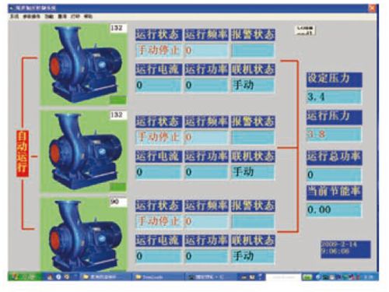Click the second pump's green indicator light
This screenshot has height=292, width=389.
click(117, 186)
